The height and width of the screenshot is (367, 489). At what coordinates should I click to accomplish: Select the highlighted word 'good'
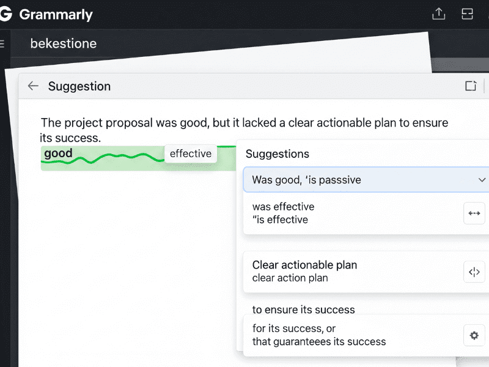coord(58,154)
